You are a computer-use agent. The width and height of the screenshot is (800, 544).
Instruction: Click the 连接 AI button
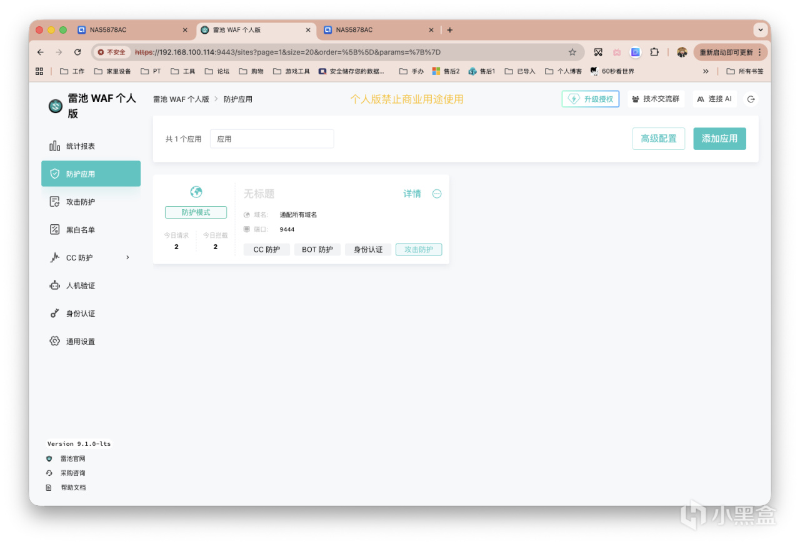pyautogui.click(x=714, y=99)
